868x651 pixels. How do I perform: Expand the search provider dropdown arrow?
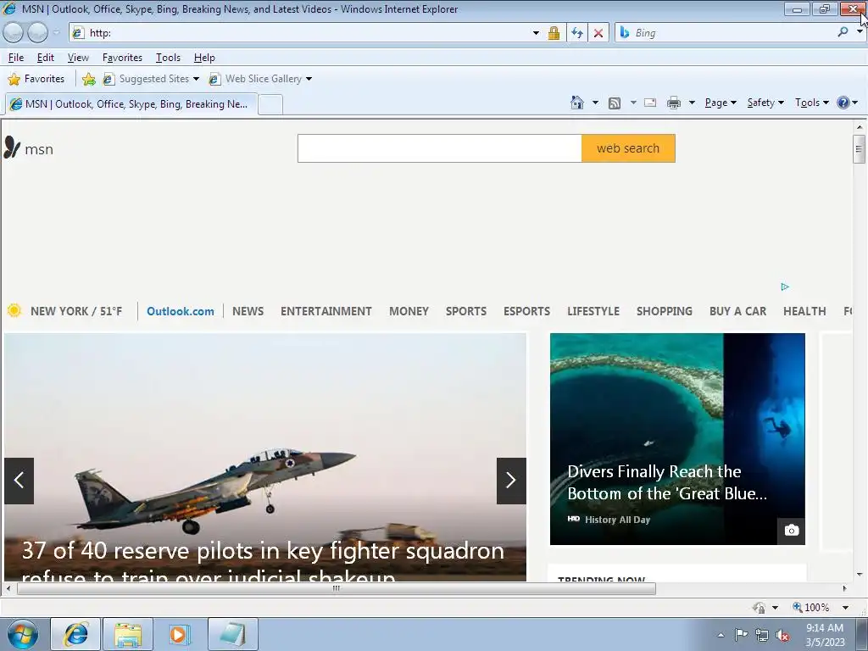tap(860, 31)
